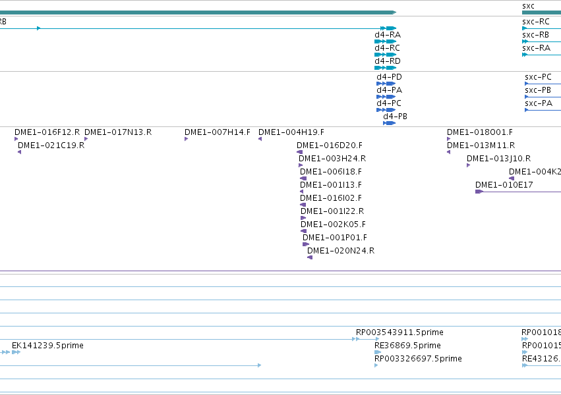561x395 pixels.
Task: Select the d4-RA transcript label
Action: [x=388, y=35]
